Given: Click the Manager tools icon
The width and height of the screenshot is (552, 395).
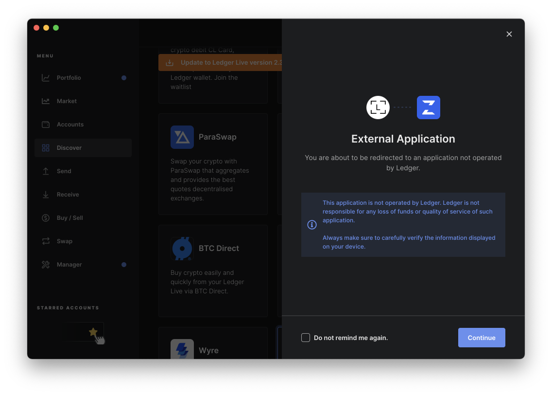Looking at the screenshot, I should (45, 265).
